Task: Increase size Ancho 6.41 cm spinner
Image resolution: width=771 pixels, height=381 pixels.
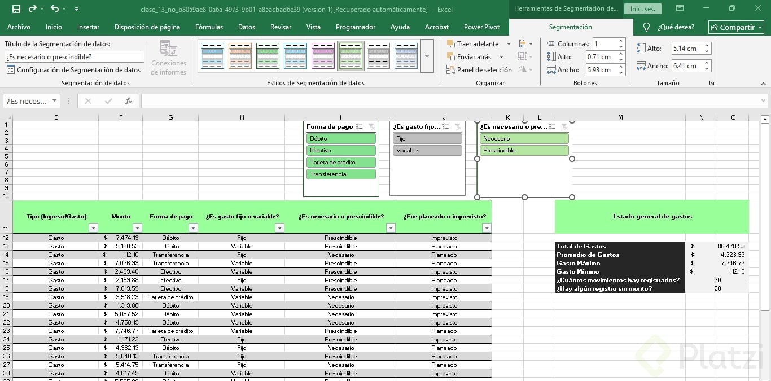Action: 707,63
